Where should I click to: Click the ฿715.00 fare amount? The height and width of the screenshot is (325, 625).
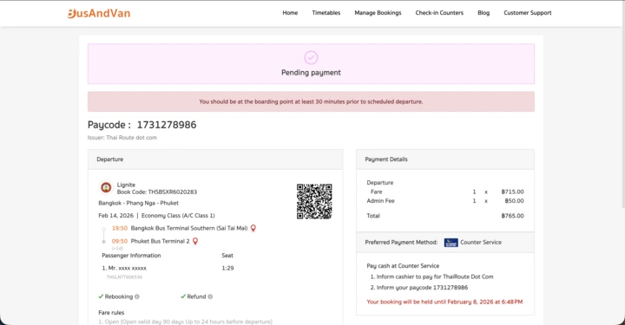[513, 192]
